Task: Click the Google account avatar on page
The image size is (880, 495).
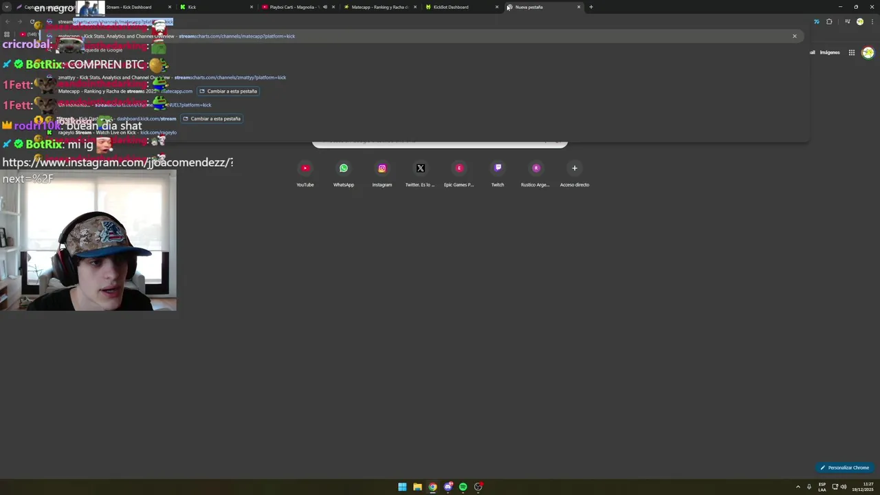Action: (868, 52)
